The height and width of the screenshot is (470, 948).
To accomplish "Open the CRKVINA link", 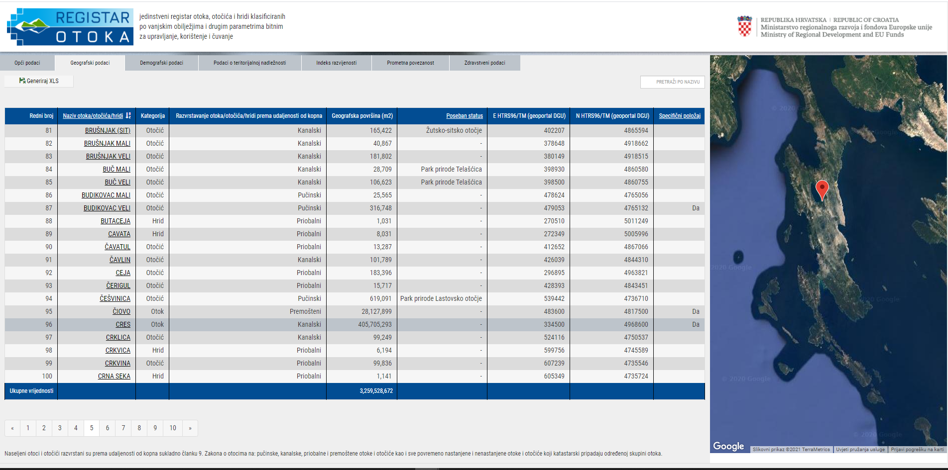I will (x=118, y=363).
